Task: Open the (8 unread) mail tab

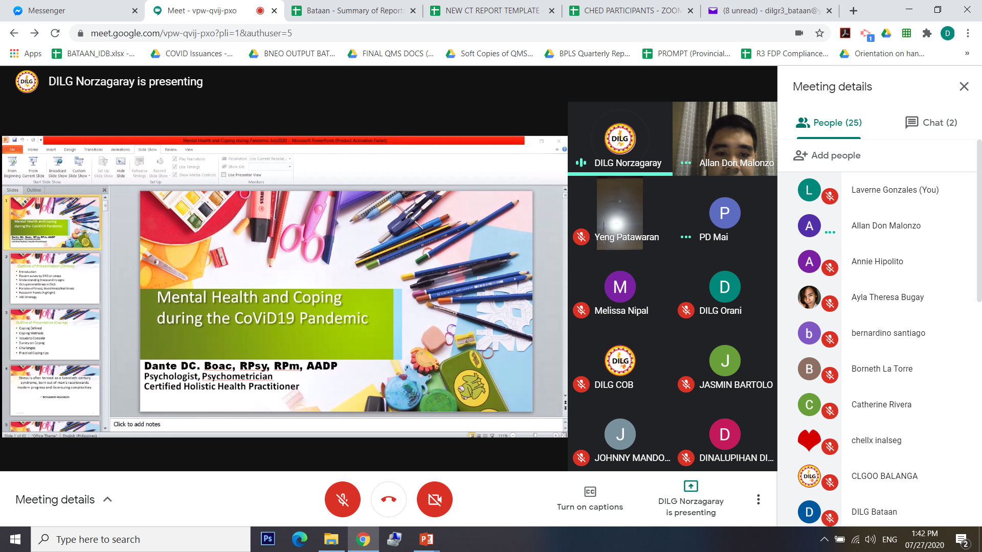Action: coord(770,10)
